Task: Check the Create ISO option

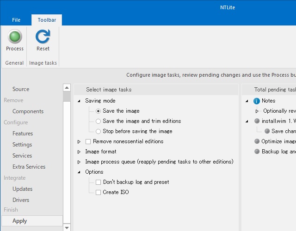Action: [98, 192]
